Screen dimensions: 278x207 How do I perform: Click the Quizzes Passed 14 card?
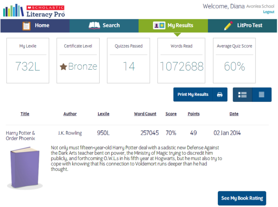pos(128,60)
